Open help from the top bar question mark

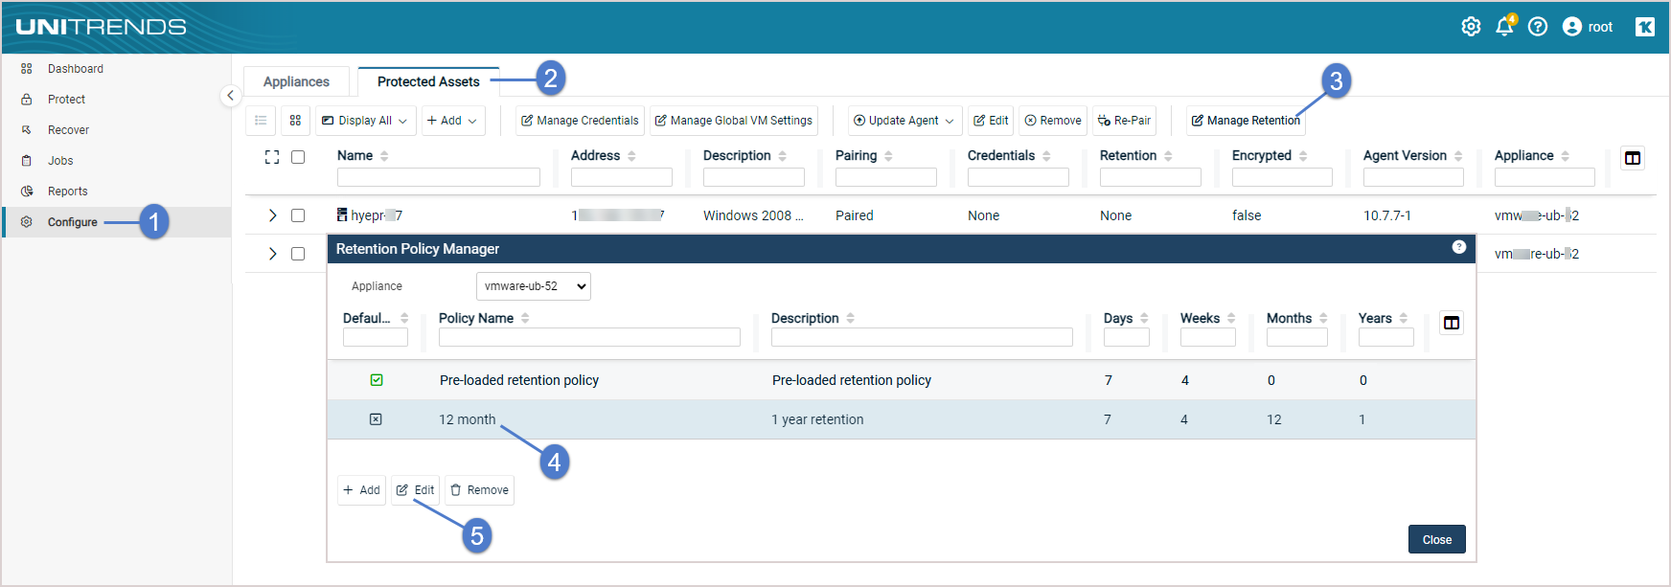(x=1538, y=27)
